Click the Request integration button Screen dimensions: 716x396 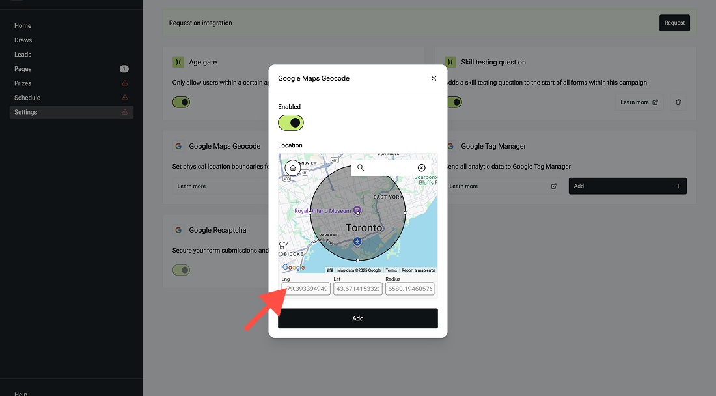(x=674, y=23)
